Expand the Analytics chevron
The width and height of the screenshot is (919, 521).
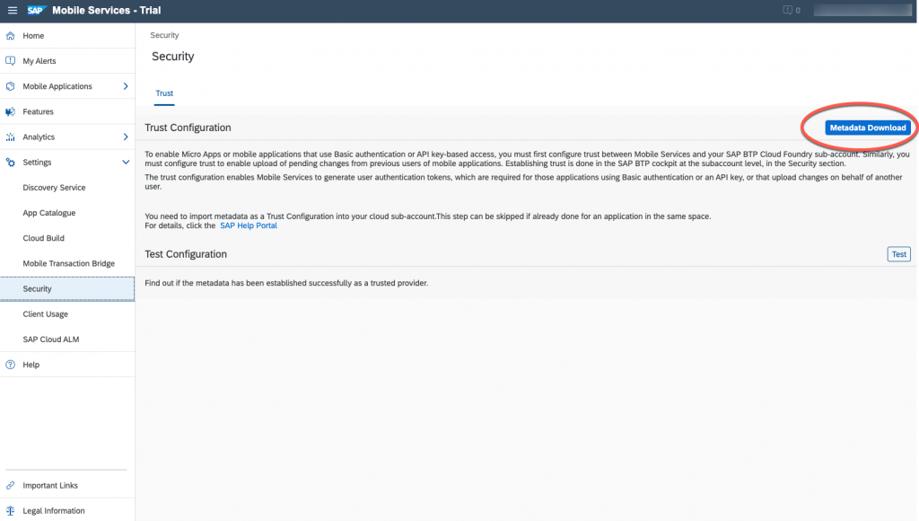pos(126,137)
